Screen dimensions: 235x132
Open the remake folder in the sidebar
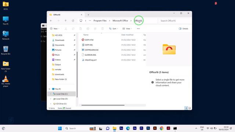58,69
